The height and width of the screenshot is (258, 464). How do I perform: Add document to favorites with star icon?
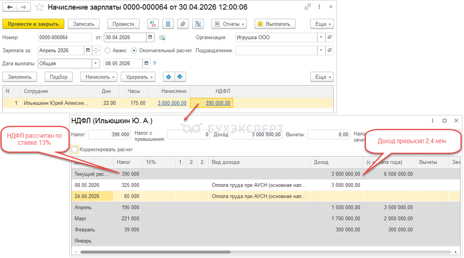pos(40,7)
